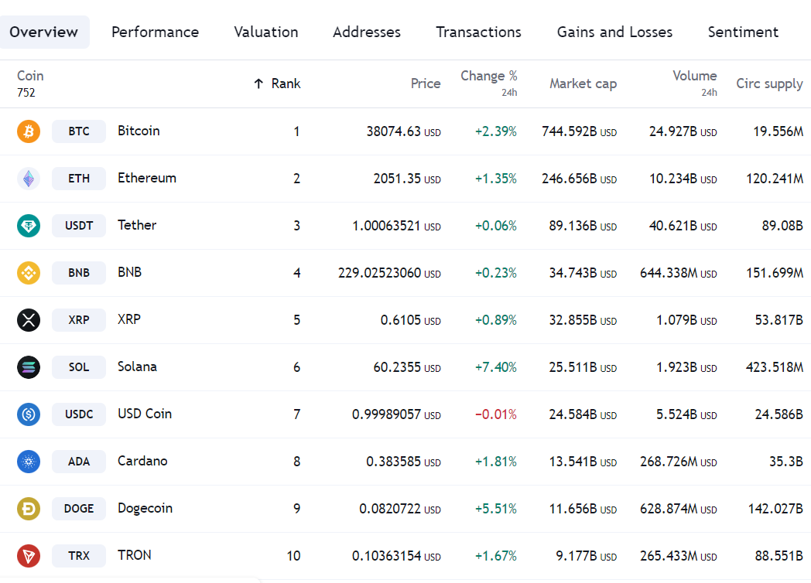Open the Tether coin name link
Image resolution: width=811 pixels, height=583 pixels.
(x=137, y=225)
